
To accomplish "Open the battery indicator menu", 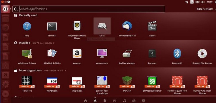I will click(x=197, y=2).
